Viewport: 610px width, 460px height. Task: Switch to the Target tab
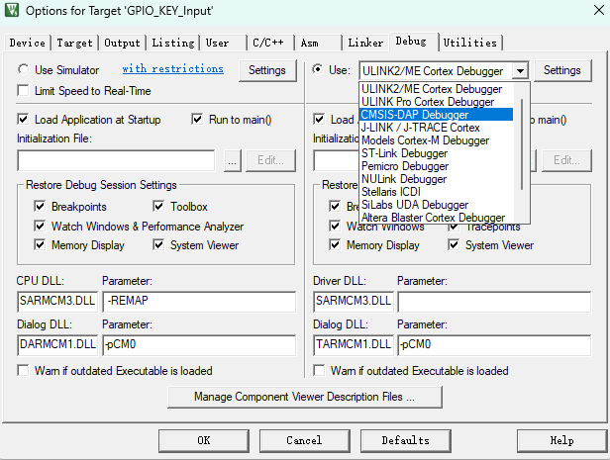coord(74,44)
